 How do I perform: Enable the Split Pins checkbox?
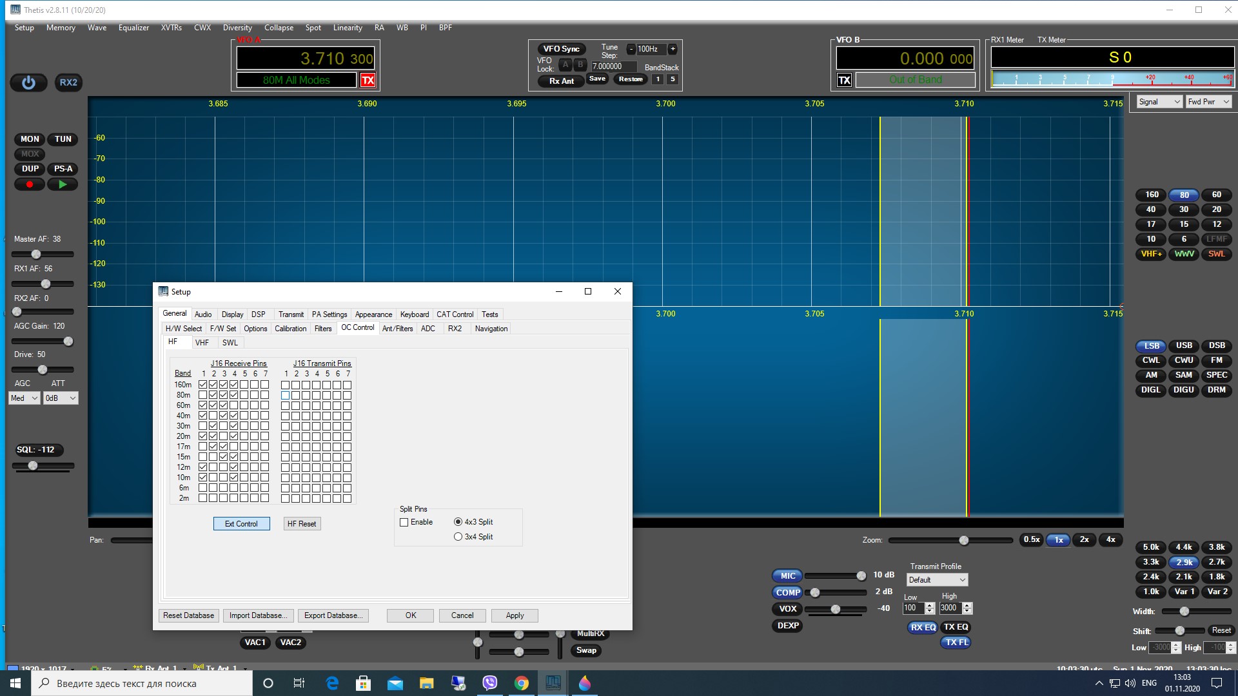pyautogui.click(x=404, y=523)
